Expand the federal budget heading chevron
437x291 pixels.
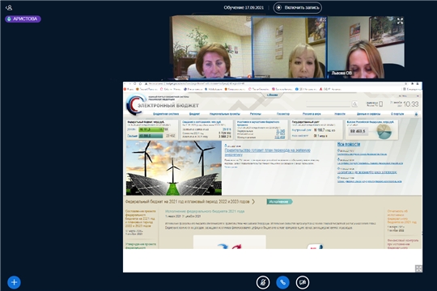[253, 201]
